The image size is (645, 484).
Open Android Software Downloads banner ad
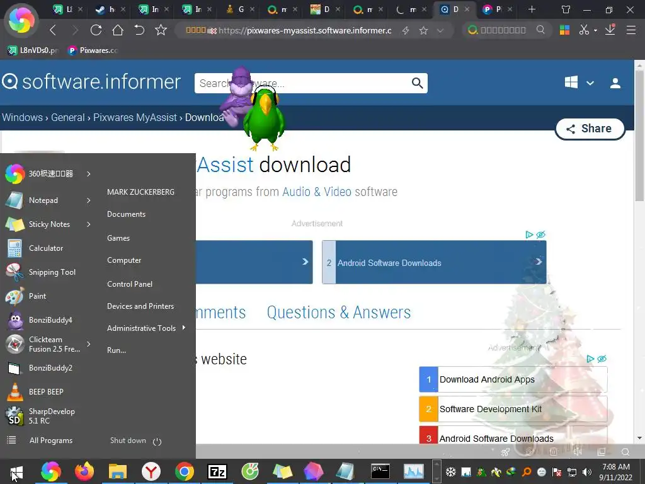(434, 263)
